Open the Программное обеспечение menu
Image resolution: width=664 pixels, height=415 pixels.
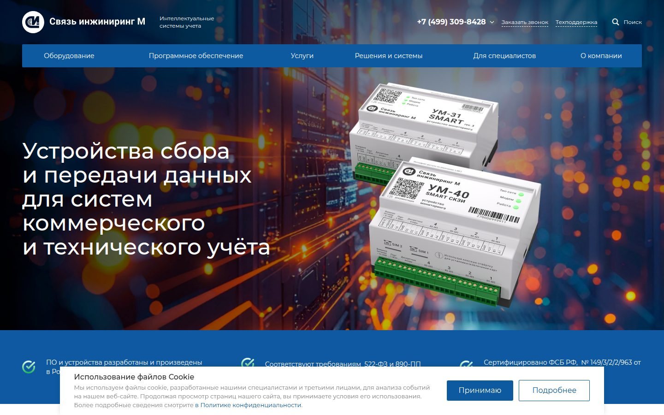click(x=196, y=56)
